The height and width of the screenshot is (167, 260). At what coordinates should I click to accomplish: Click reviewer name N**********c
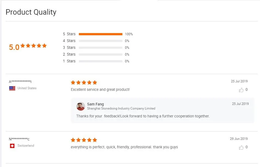(x=19, y=139)
